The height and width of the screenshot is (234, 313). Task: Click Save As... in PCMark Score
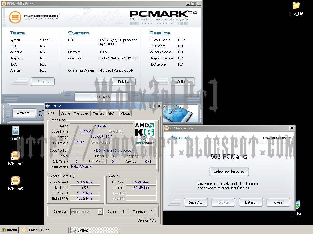coord(196,202)
